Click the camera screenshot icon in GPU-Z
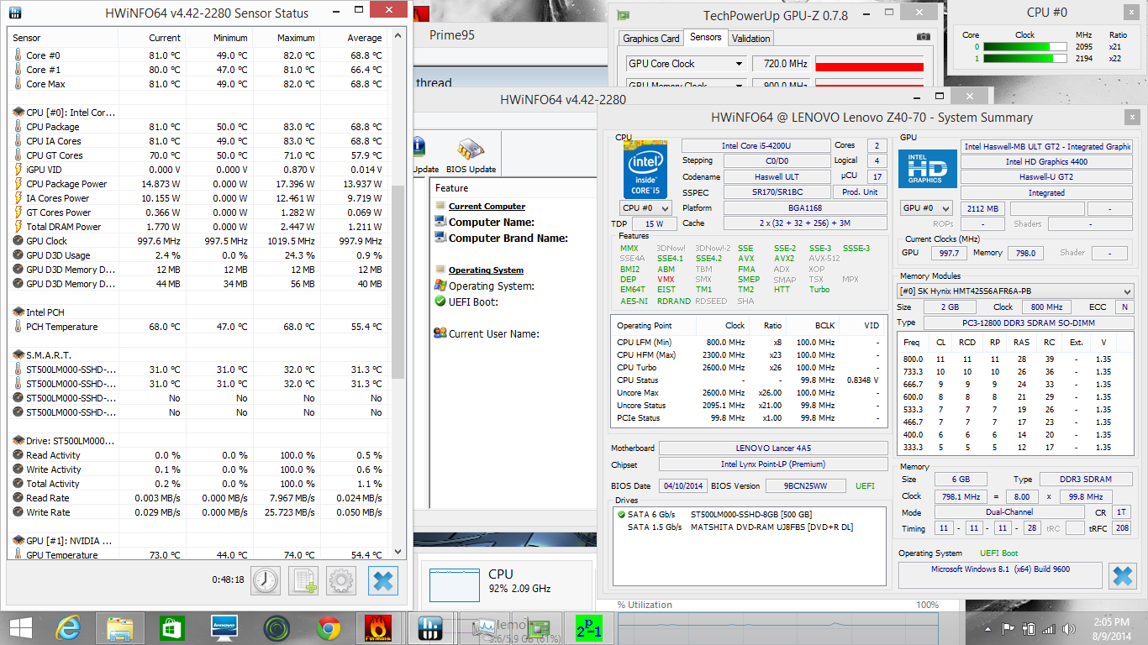This screenshot has height=645, width=1148. [x=924, y=37]
